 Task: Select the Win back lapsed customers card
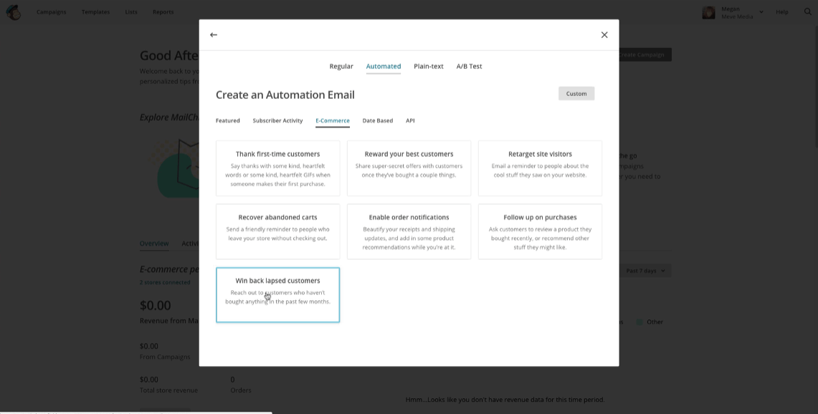pyautogui.click(x=277, y=295)
